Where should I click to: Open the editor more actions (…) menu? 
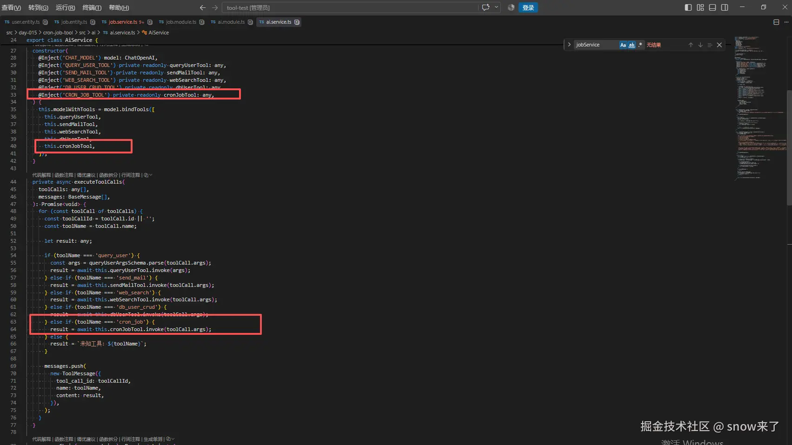786,22
